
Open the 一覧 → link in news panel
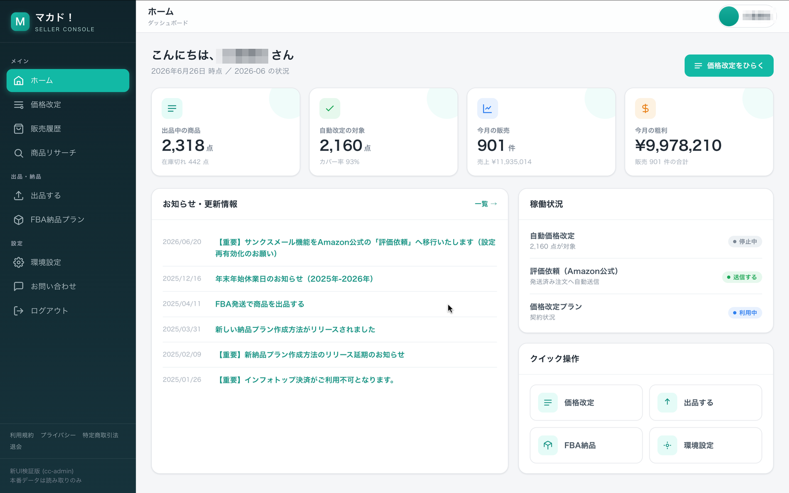tap(486, 204)
